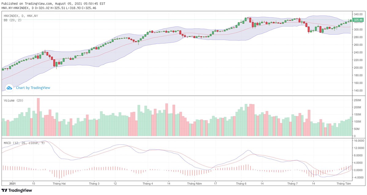Select Tháng Tám on the time axis
This screenshot has width=367, height=195.
click(343, 184)
